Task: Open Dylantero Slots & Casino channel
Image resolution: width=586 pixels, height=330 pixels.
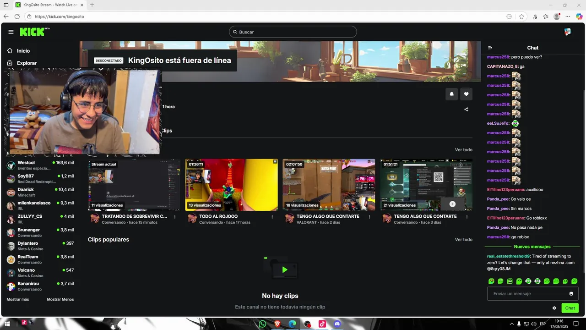Action: [x=40, y=246]
